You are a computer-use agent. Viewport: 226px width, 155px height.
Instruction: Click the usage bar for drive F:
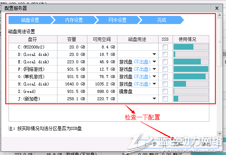191,69
